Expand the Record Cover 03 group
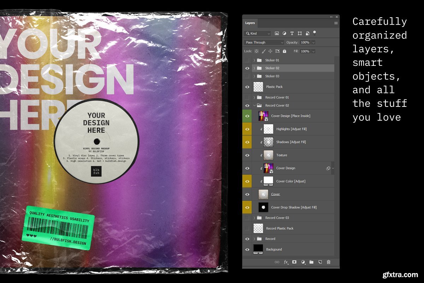This screenshot has height=283, width=424. point(254,218)
